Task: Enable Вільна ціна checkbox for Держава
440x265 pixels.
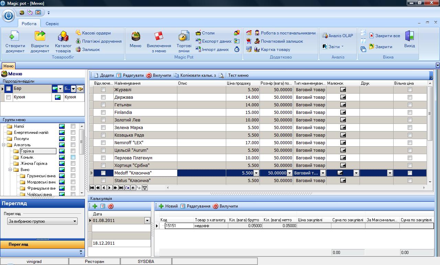Action: tap(410, 97)
